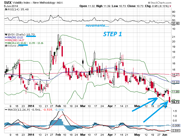Click the 14.27 MA(200) value tag
181x137 pixels.
click(x=175, y=74)
